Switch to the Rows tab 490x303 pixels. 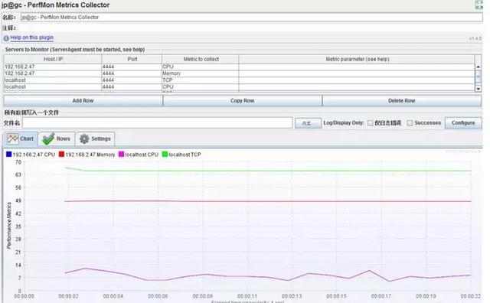tap(57, 138)
